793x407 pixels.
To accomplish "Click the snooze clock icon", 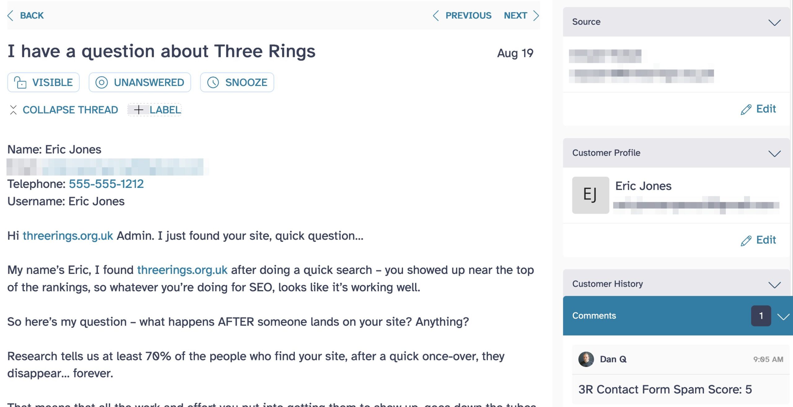I will tap(213, 83).
